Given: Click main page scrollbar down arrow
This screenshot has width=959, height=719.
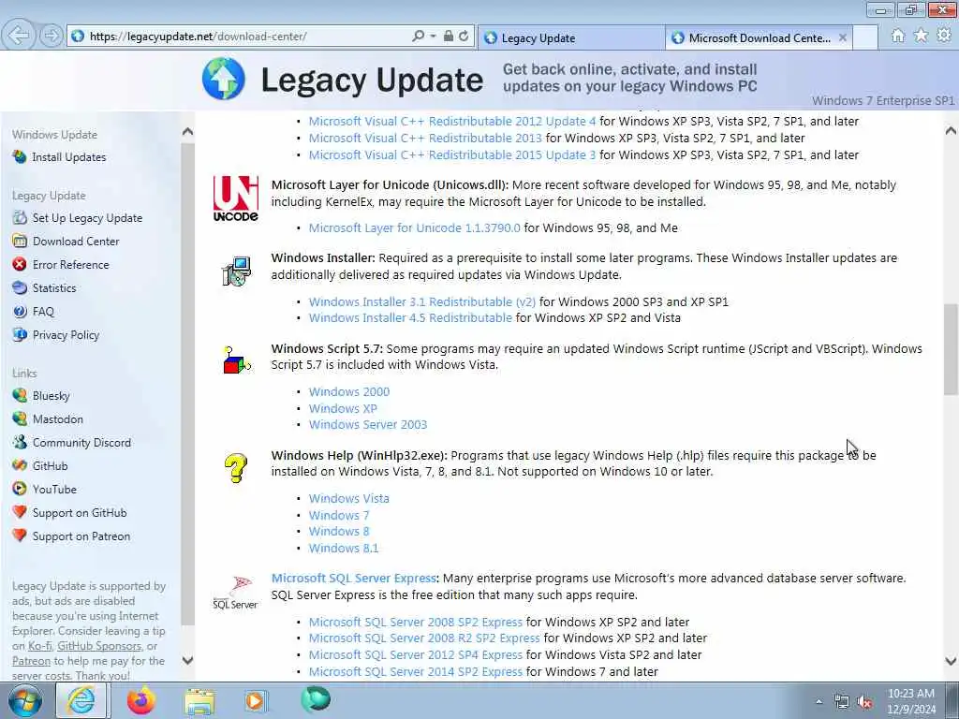Looking at the screenshot, I should tap(951, 661).
